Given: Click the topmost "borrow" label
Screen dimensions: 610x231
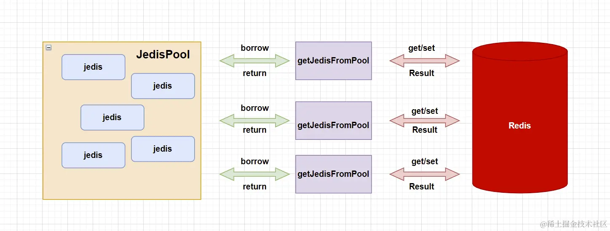Looking at the screenshot, I should (x=255, y=48).
